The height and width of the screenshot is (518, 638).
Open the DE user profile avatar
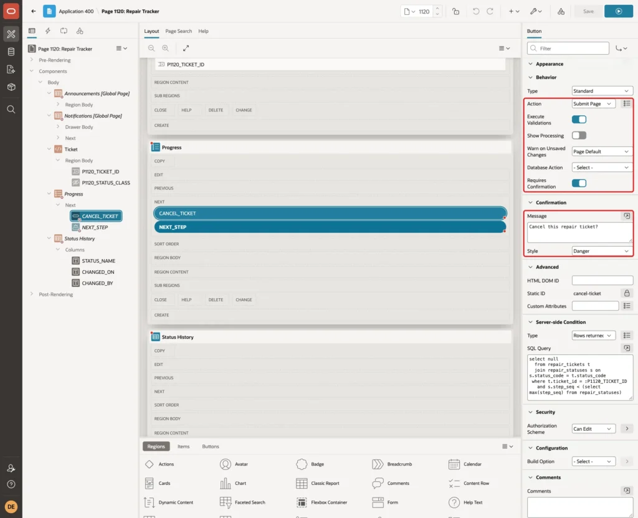click(11, 507)
